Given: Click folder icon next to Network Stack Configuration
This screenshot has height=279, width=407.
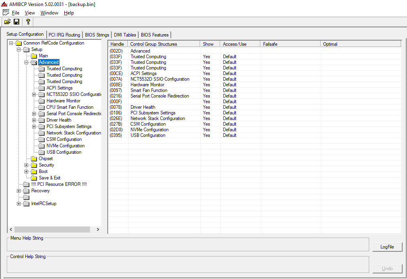Looking at the screenshot, I should pos(41,133).
